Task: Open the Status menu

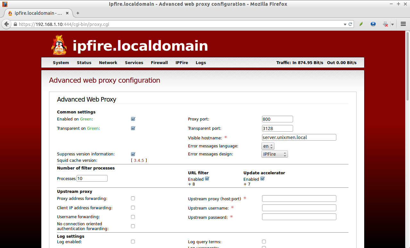Action: coord(84,63)
